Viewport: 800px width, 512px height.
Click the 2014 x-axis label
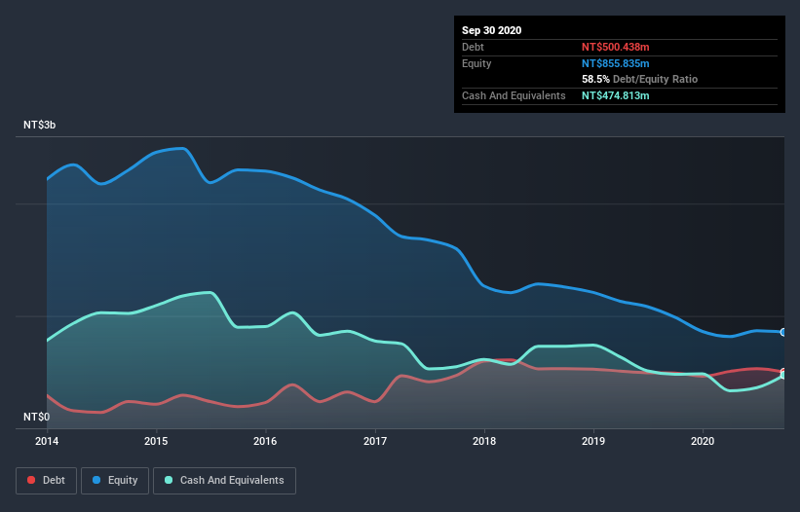click(x=47, y=441)
